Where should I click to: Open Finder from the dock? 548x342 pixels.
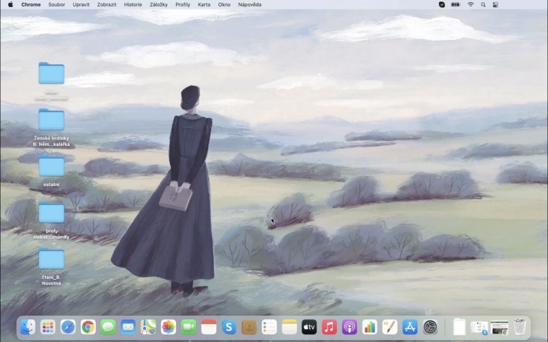[27, 327]
